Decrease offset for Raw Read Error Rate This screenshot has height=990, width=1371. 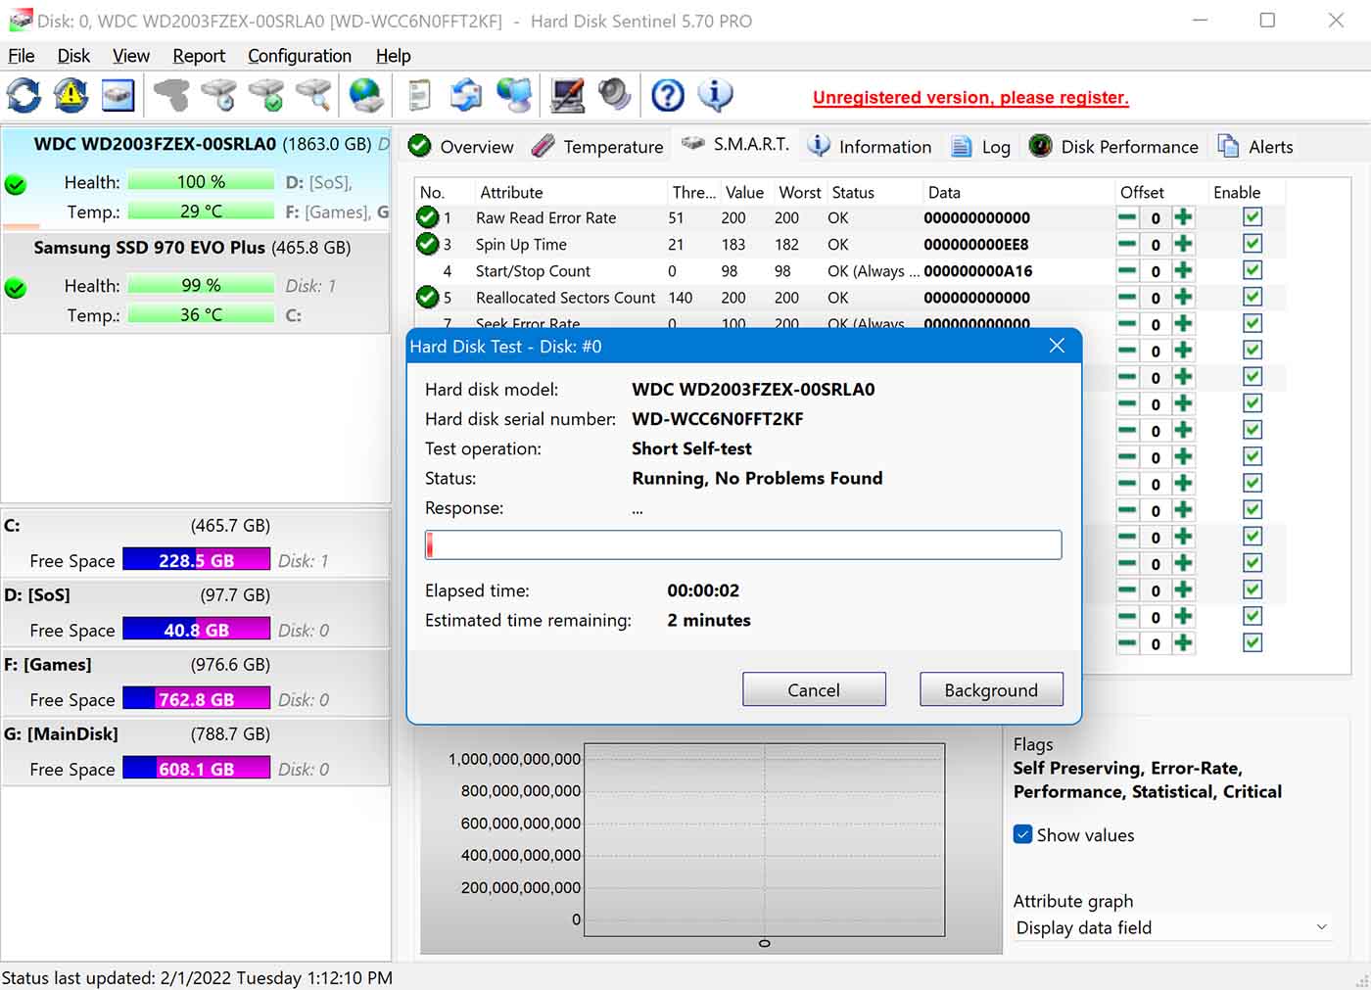[1128, 217]
